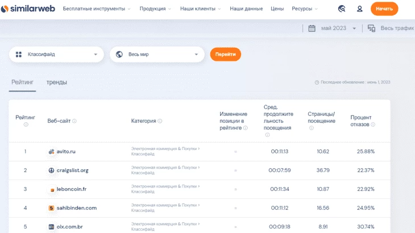Click visit duration 00:09:18

280,227
